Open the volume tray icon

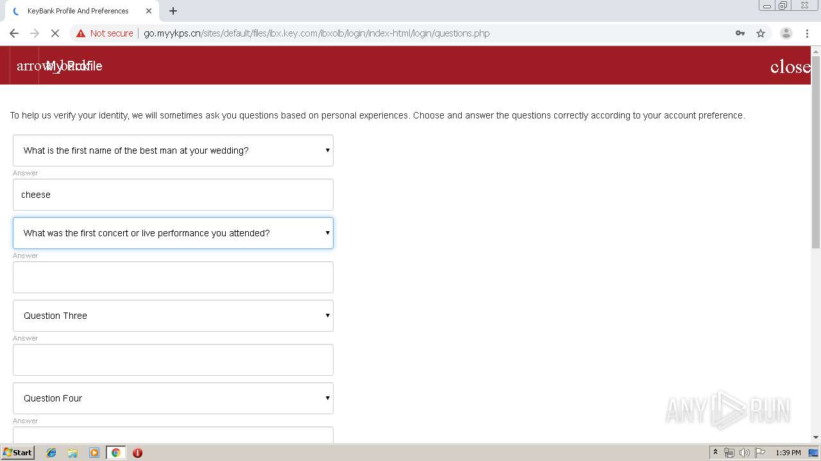pos(744,453)
